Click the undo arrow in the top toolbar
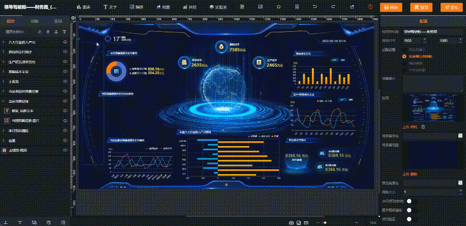466x226 pixels. tap(315, 7)
